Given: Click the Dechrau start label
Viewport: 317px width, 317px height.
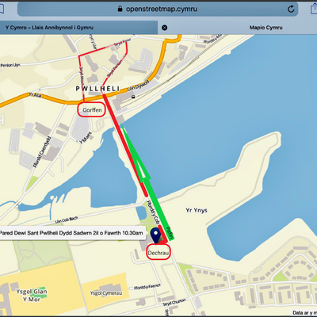Looking at the screenshot, I should 158,253.
